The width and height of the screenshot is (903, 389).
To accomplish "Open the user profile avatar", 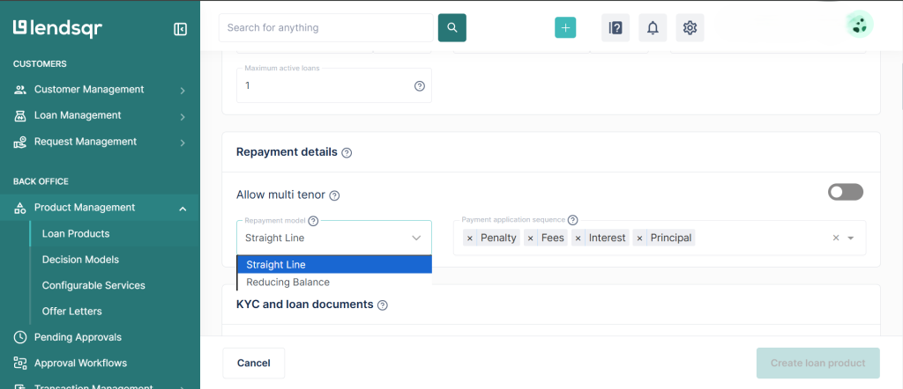I will (859, 25).
